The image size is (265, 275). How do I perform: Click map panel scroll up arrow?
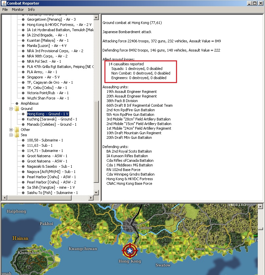click(260, 206)
